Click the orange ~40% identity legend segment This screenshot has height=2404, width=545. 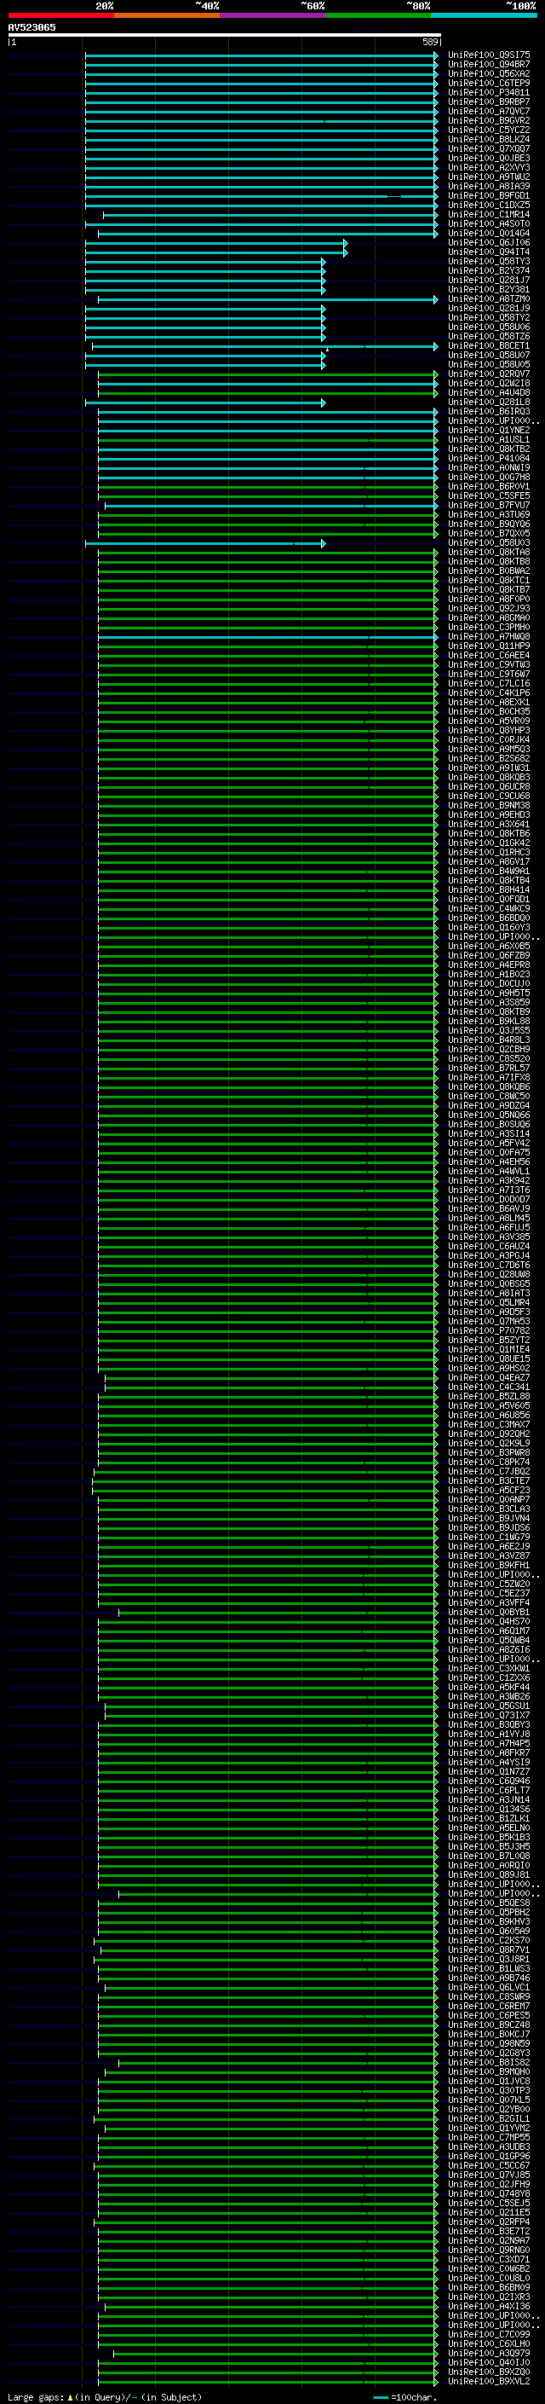pos(167,16)
